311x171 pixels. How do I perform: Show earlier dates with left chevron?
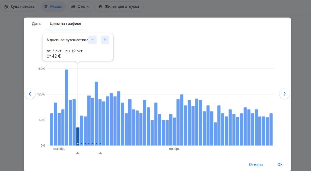(30, 94)
